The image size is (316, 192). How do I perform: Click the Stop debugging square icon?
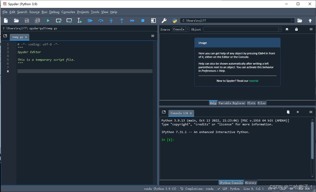(143, 20)
